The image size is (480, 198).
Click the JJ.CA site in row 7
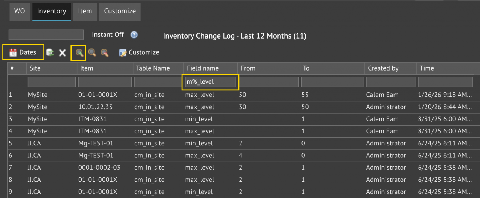(x=35, y=168)
